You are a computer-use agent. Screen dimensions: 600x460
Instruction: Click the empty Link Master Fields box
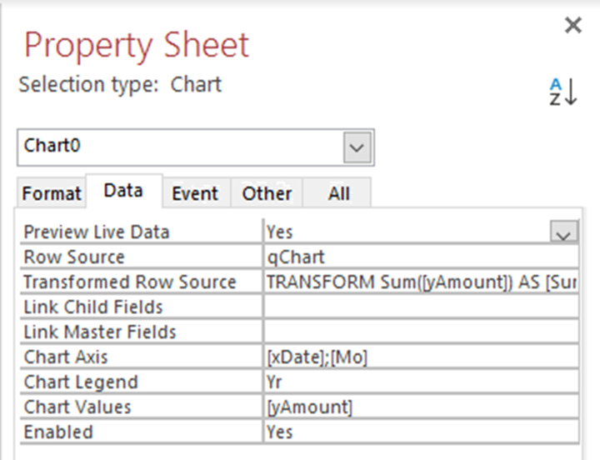point(421,332)
